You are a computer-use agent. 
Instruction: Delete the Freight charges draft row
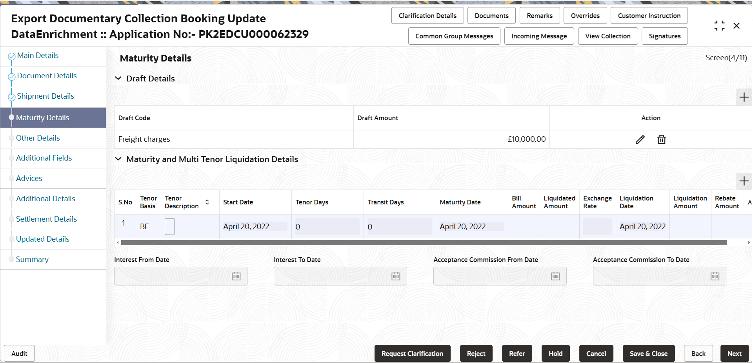pos(662,139)
